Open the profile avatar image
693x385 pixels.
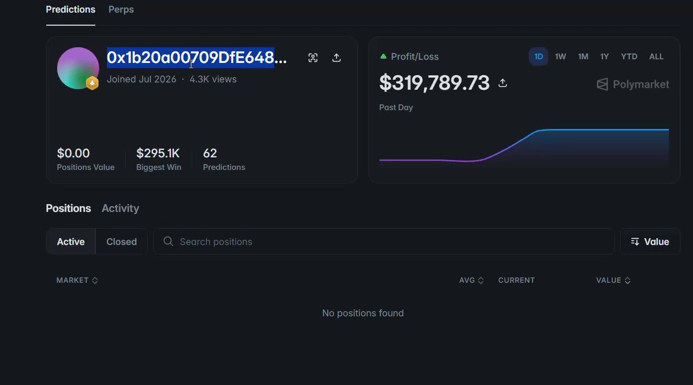coord(78,68)
